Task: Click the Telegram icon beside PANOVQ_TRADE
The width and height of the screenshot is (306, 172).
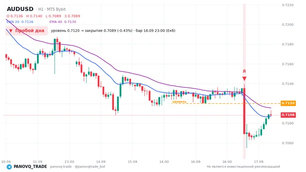Action: click(x=9, y=167)
